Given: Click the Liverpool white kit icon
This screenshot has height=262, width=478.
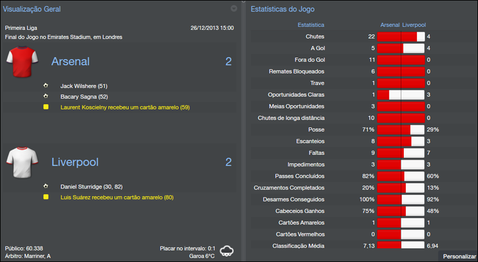Looking at the screenshot, I should click(x=23, y=161).
